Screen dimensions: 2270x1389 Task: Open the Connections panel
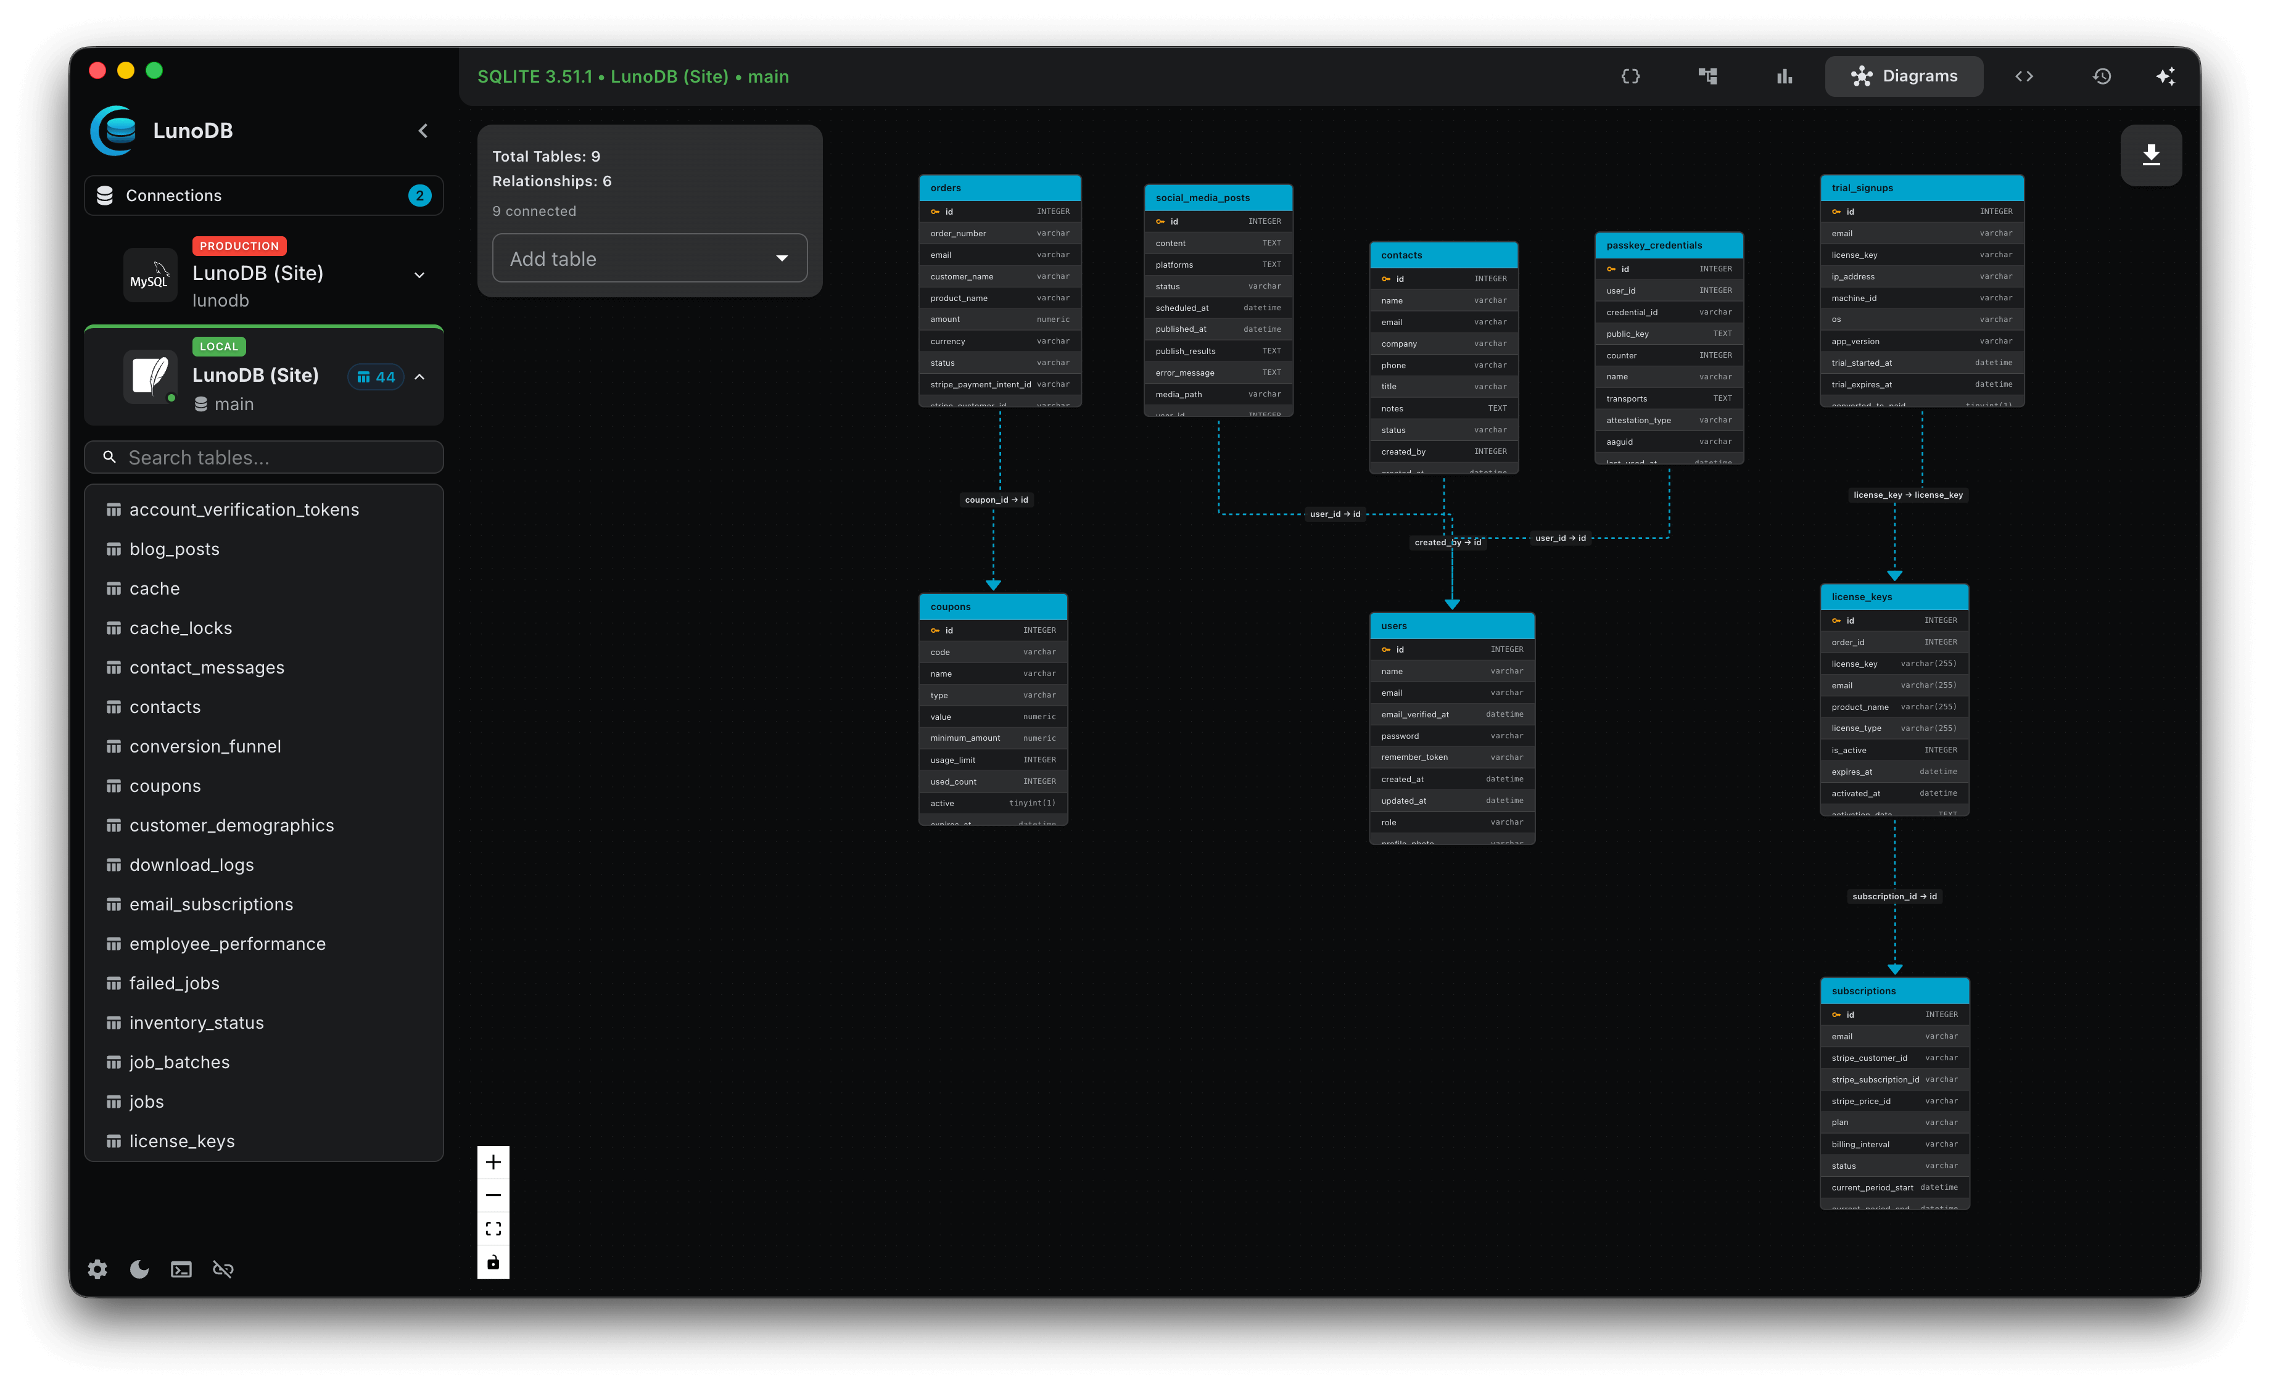[263, 194]
